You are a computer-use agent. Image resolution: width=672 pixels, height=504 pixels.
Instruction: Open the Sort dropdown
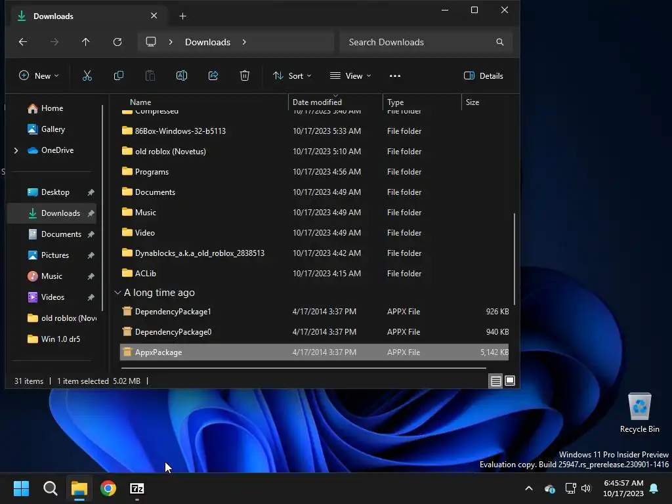tap(292, 76)
